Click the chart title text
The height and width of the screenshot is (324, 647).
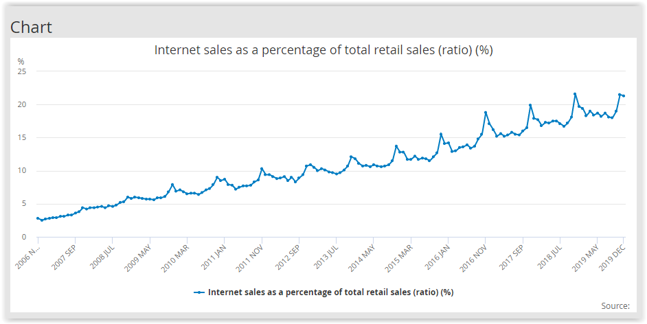click(323, 50)
